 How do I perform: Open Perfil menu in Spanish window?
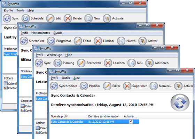(24, 33)
